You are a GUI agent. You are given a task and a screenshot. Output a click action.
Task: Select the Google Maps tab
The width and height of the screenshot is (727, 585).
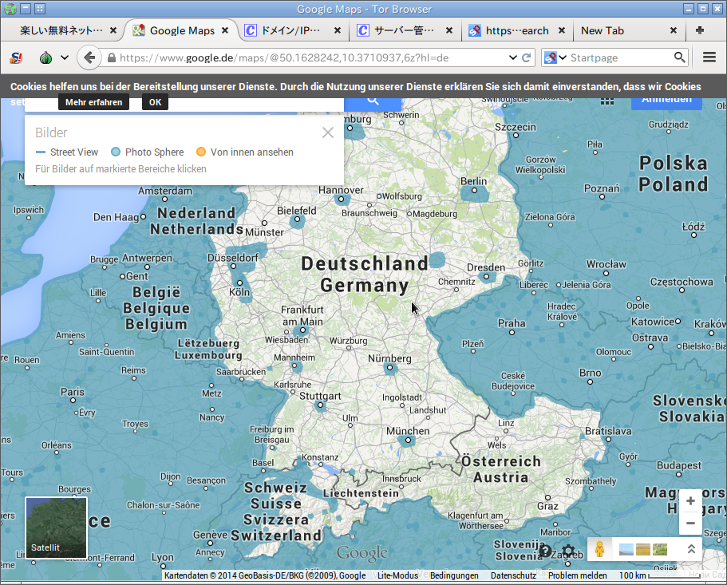[182, 30]
